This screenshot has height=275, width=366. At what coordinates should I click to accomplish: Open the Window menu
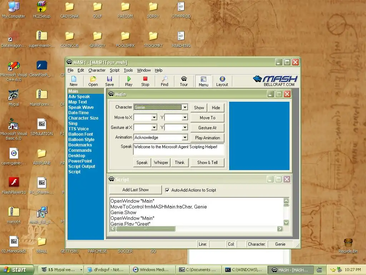coord(144,70)
